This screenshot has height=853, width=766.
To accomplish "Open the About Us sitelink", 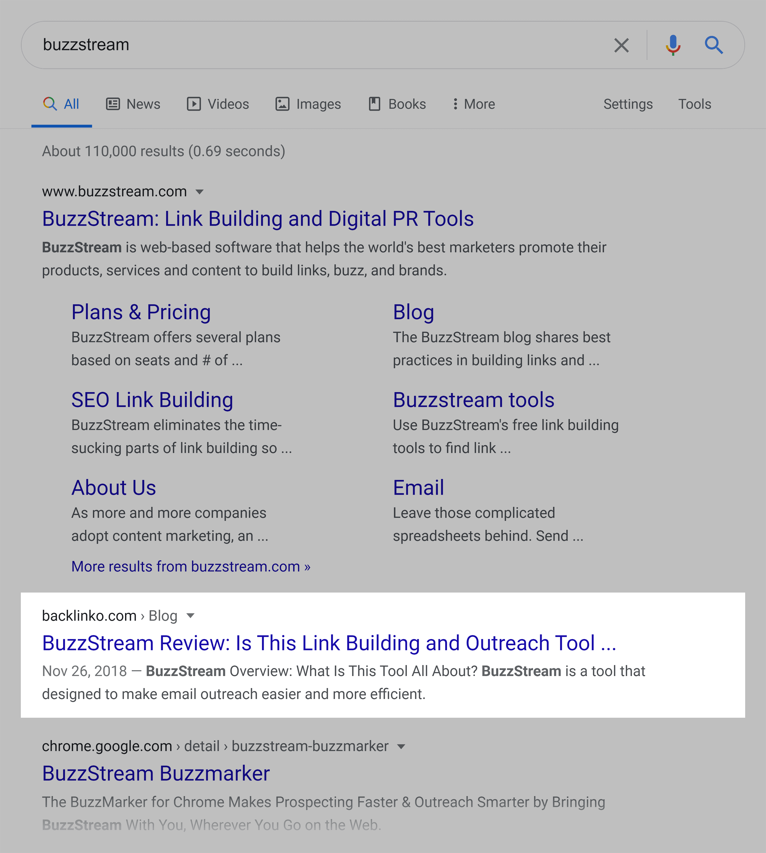I will pos(114,488).
